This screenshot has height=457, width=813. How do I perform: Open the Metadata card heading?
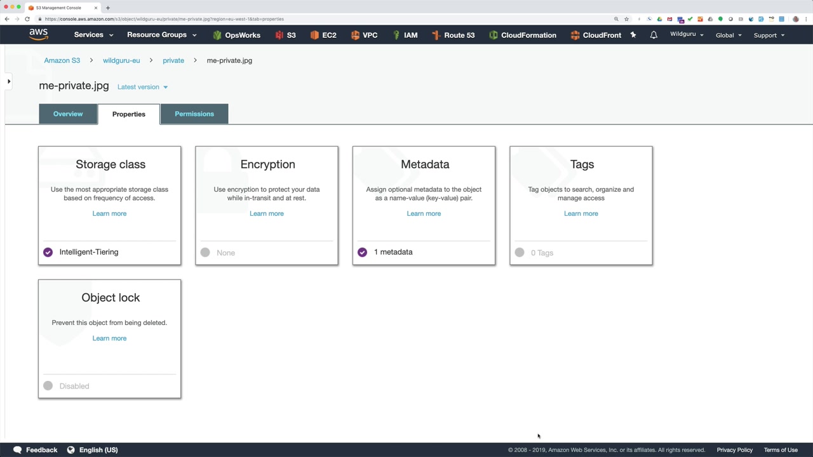click(x=425, y=164)
